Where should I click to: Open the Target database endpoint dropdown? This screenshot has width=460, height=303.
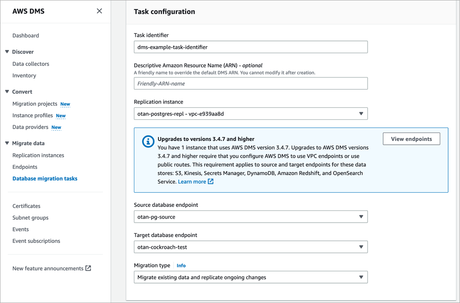[361, 247]
